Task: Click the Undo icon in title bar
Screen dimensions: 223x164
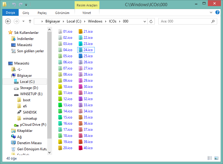Action: click(x=14, y=5)
